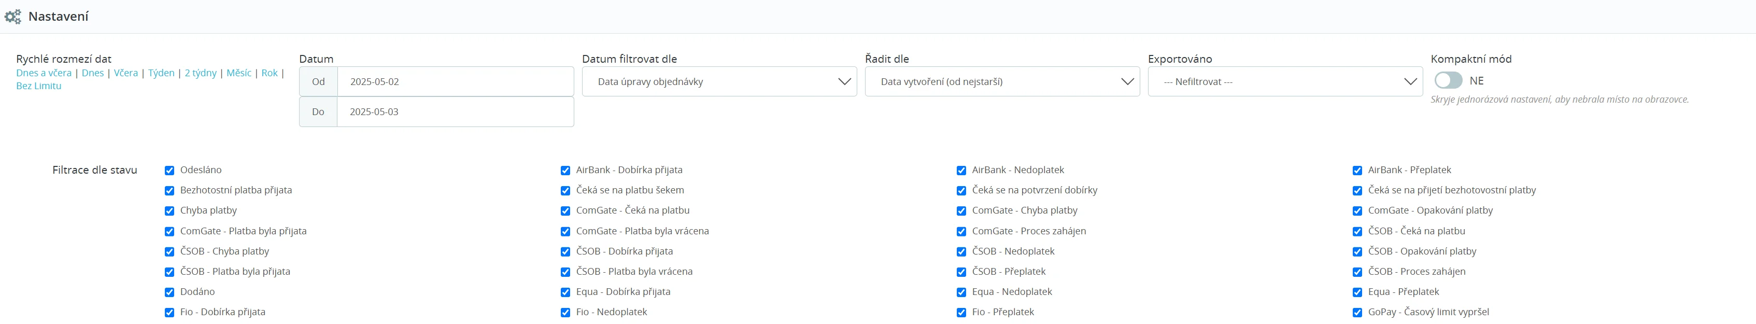This screenshot has width=1756, height=324.
Task: Click the Od date input field
Action: pyautogui.click(x=455, y=82)
